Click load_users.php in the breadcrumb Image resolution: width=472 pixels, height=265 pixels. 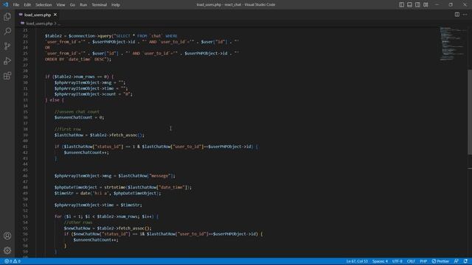pos(39,24)
